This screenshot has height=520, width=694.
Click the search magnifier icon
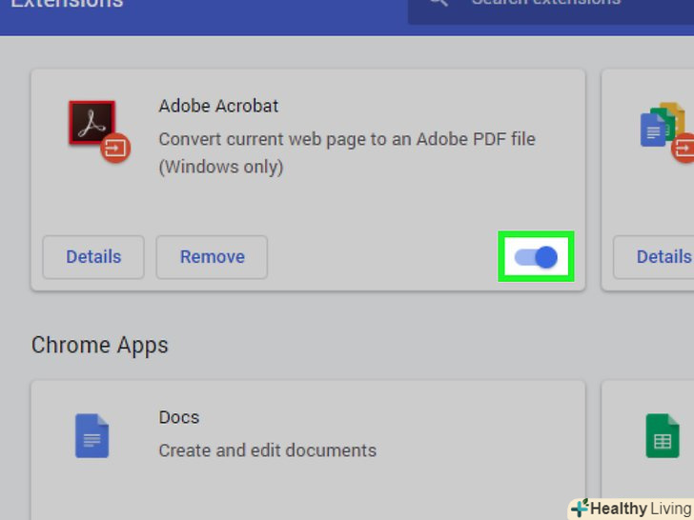click(439, 2)
